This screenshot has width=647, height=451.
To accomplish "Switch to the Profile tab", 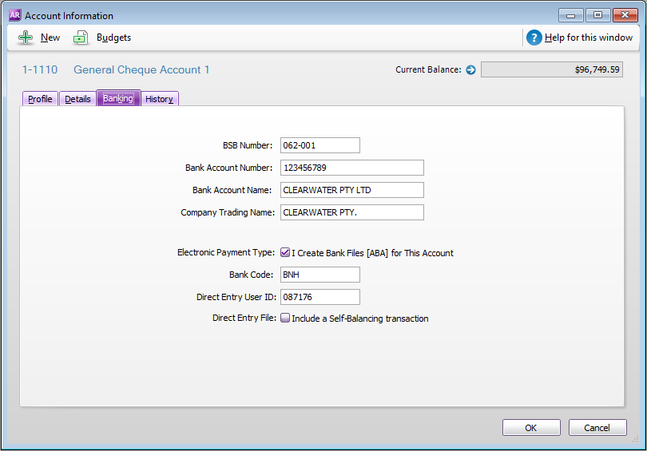I will [40, 99].
